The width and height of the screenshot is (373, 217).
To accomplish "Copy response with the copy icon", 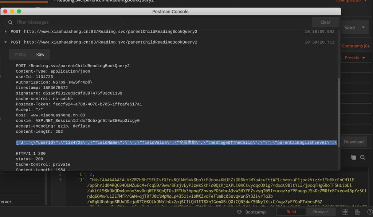I will [x=353, y=157].
